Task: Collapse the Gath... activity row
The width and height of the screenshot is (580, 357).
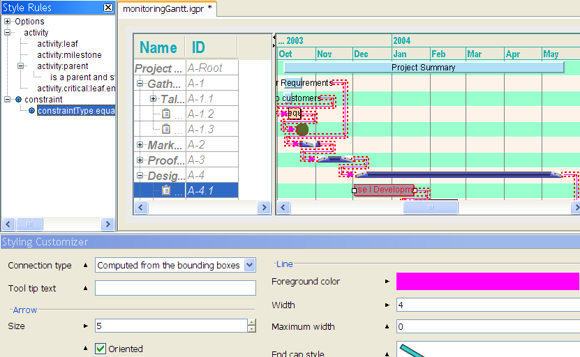Action: 140,84
